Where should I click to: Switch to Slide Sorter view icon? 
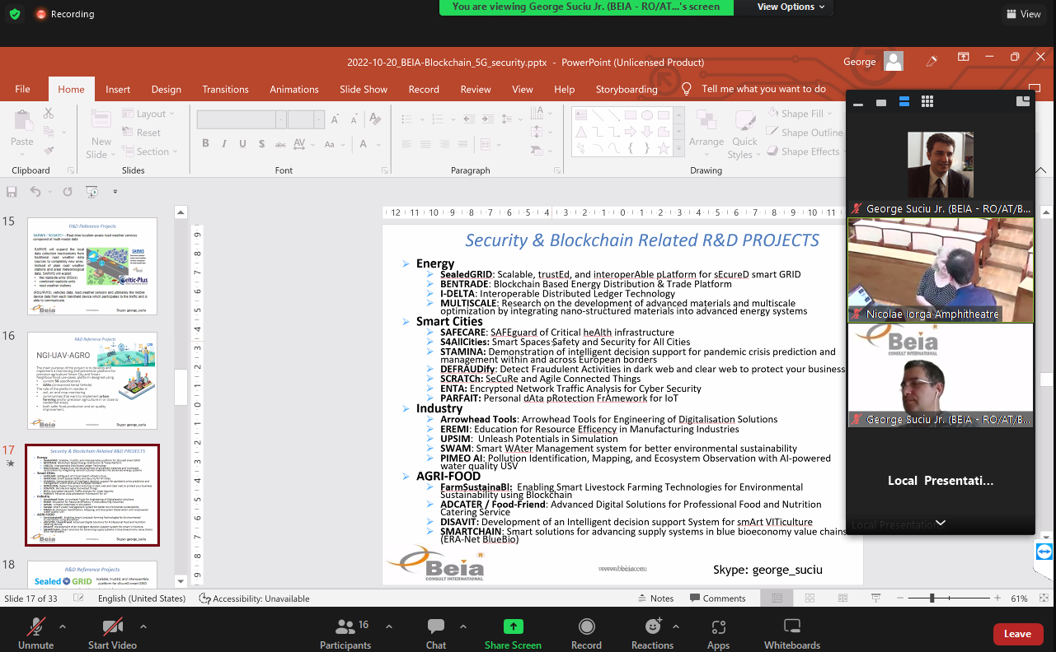(809, 598)
